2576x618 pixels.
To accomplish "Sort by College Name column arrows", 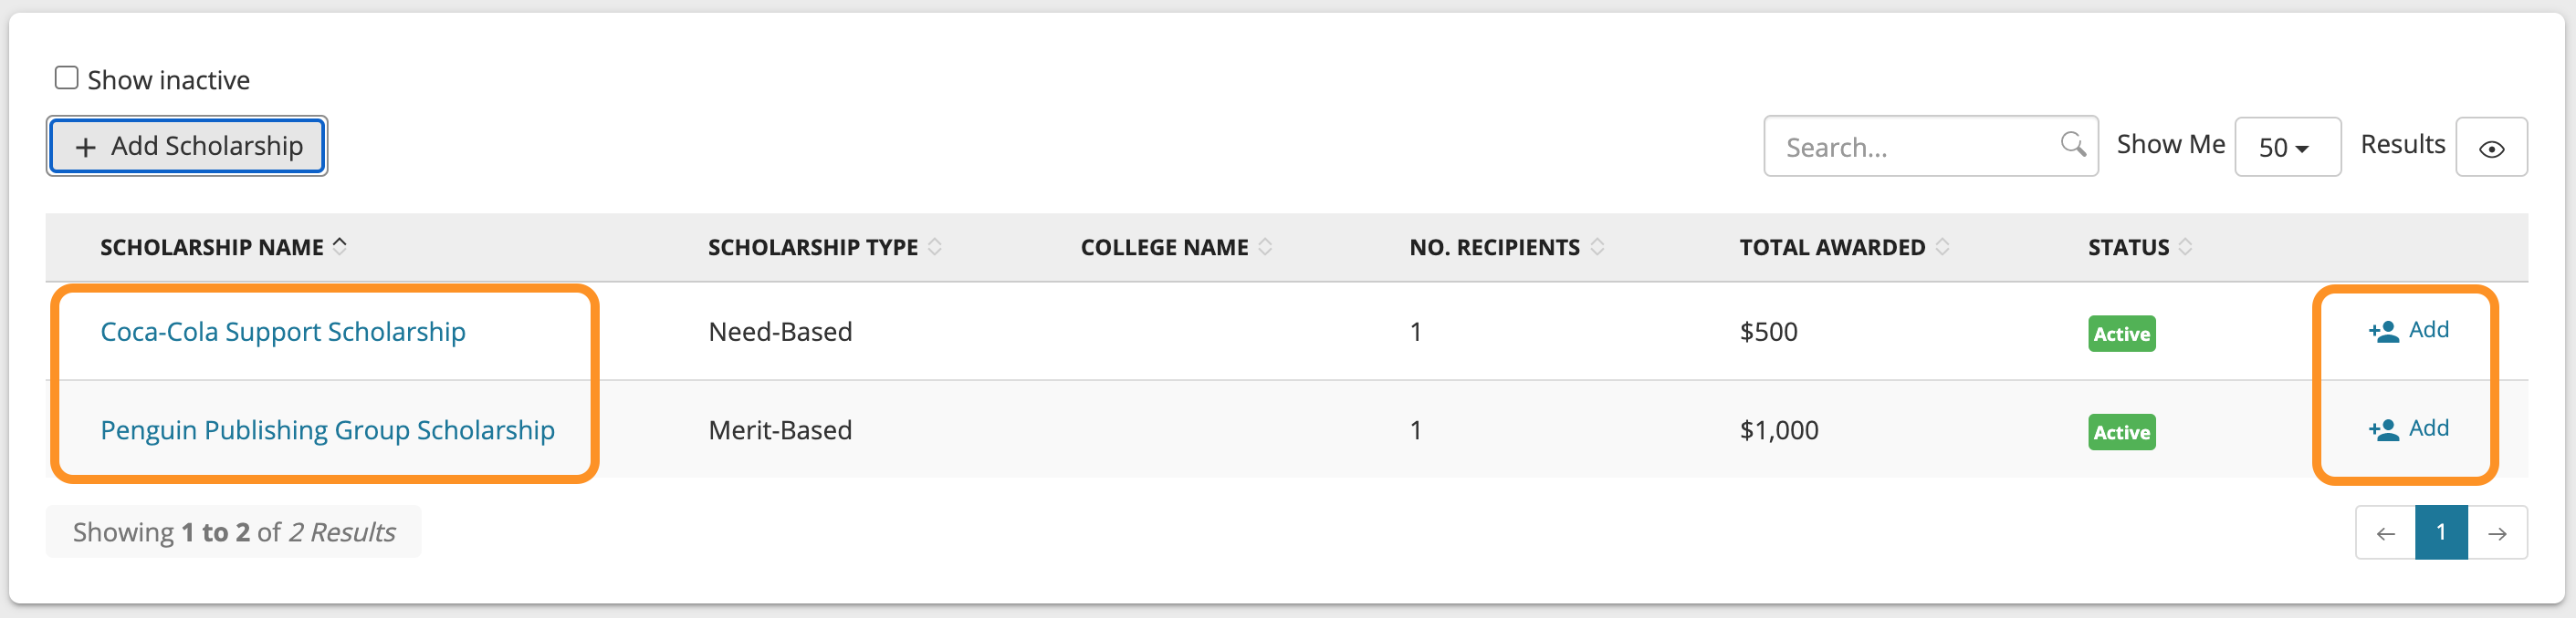I will 1265,247.
